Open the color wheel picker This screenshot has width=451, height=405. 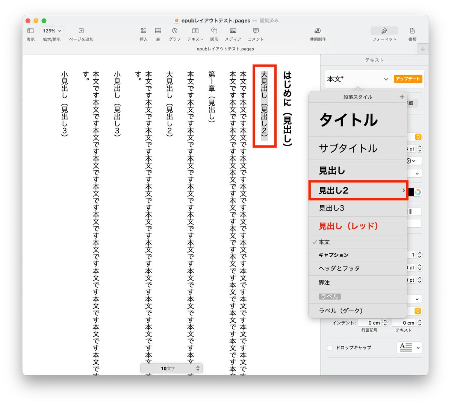coord(418,192)
